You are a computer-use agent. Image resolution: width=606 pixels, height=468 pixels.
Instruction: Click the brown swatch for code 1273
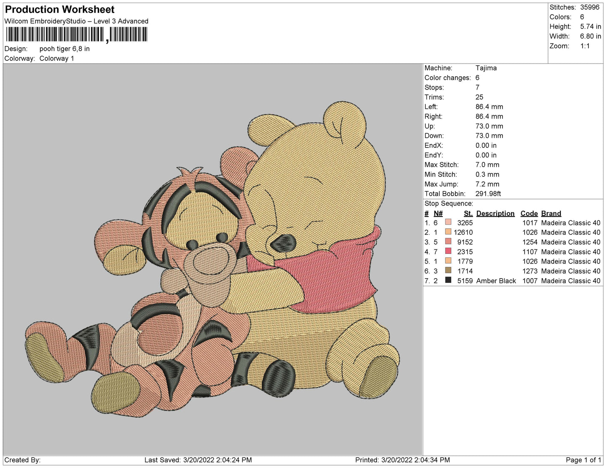click(x=448, y=271)
